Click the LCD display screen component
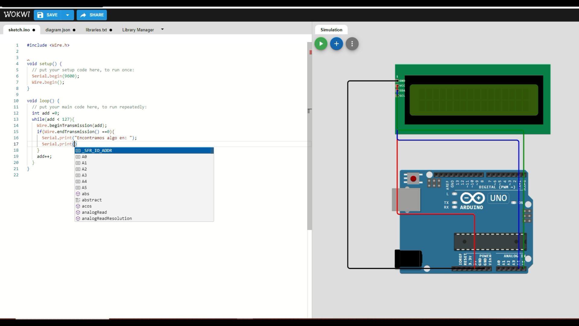 tap(474, 100)
